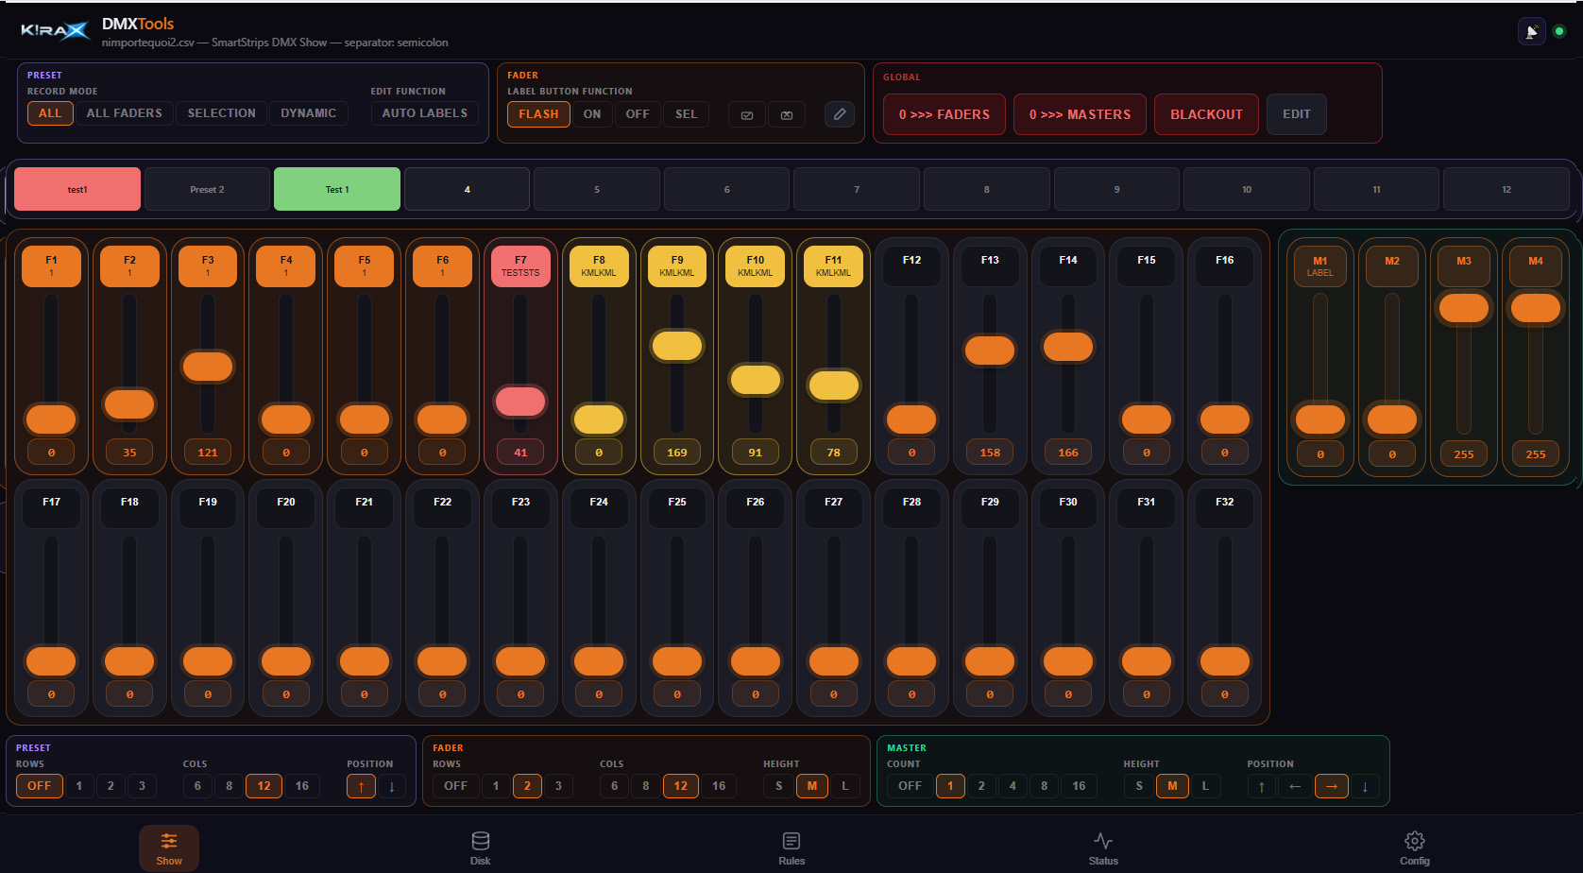The image size is (1583, 873).
Task: Recall the green Test 1 preset
Action: (337, 189)
